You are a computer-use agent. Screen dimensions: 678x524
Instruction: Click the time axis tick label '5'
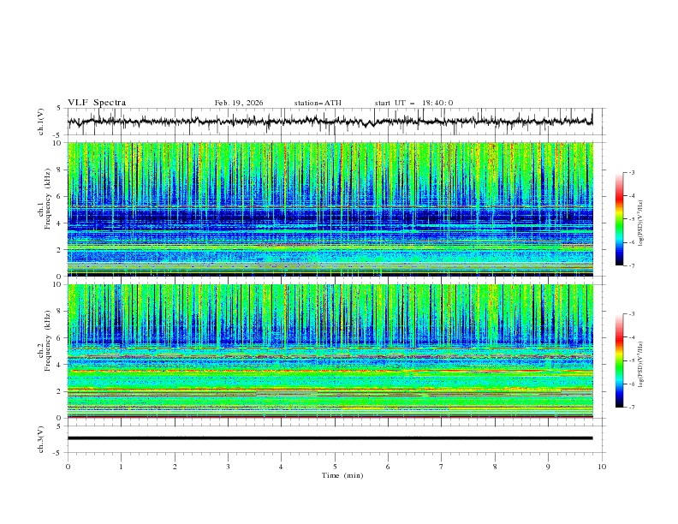(335, 467)
